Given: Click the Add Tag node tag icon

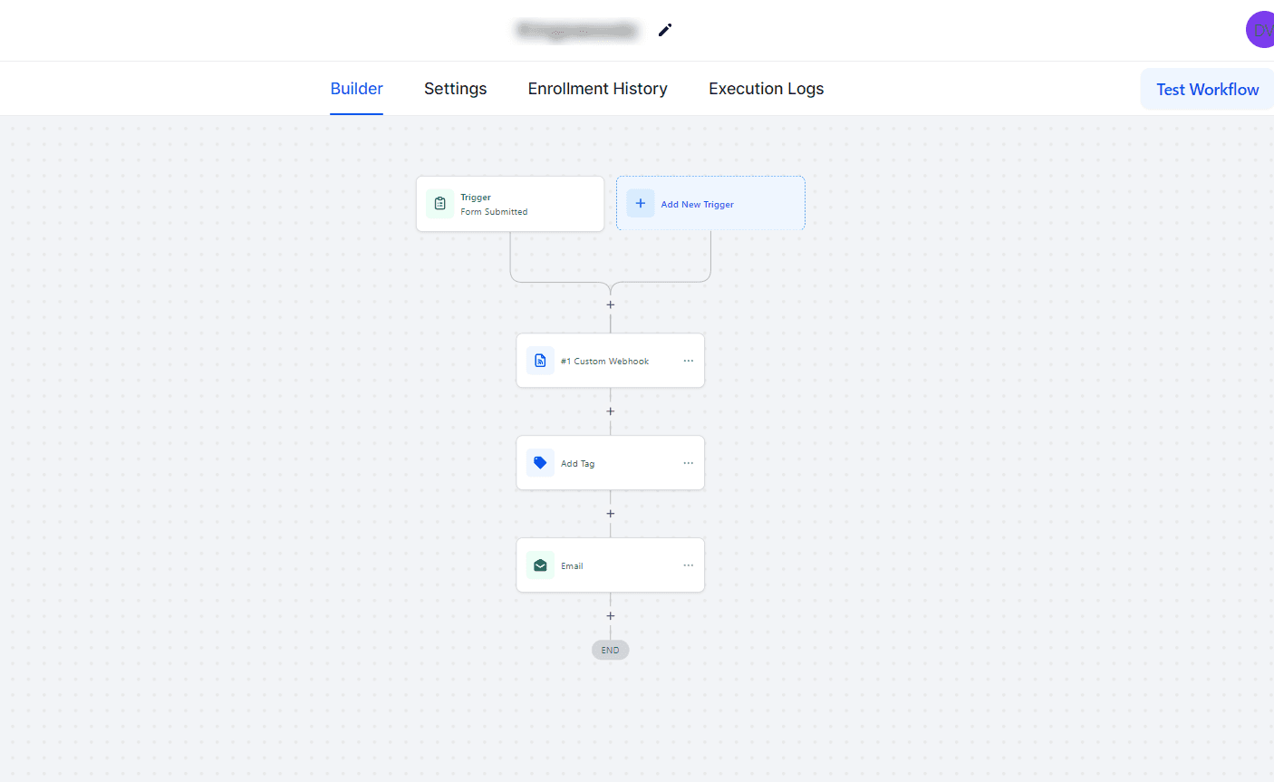Looking at the screenshot, I should (540, 463).
